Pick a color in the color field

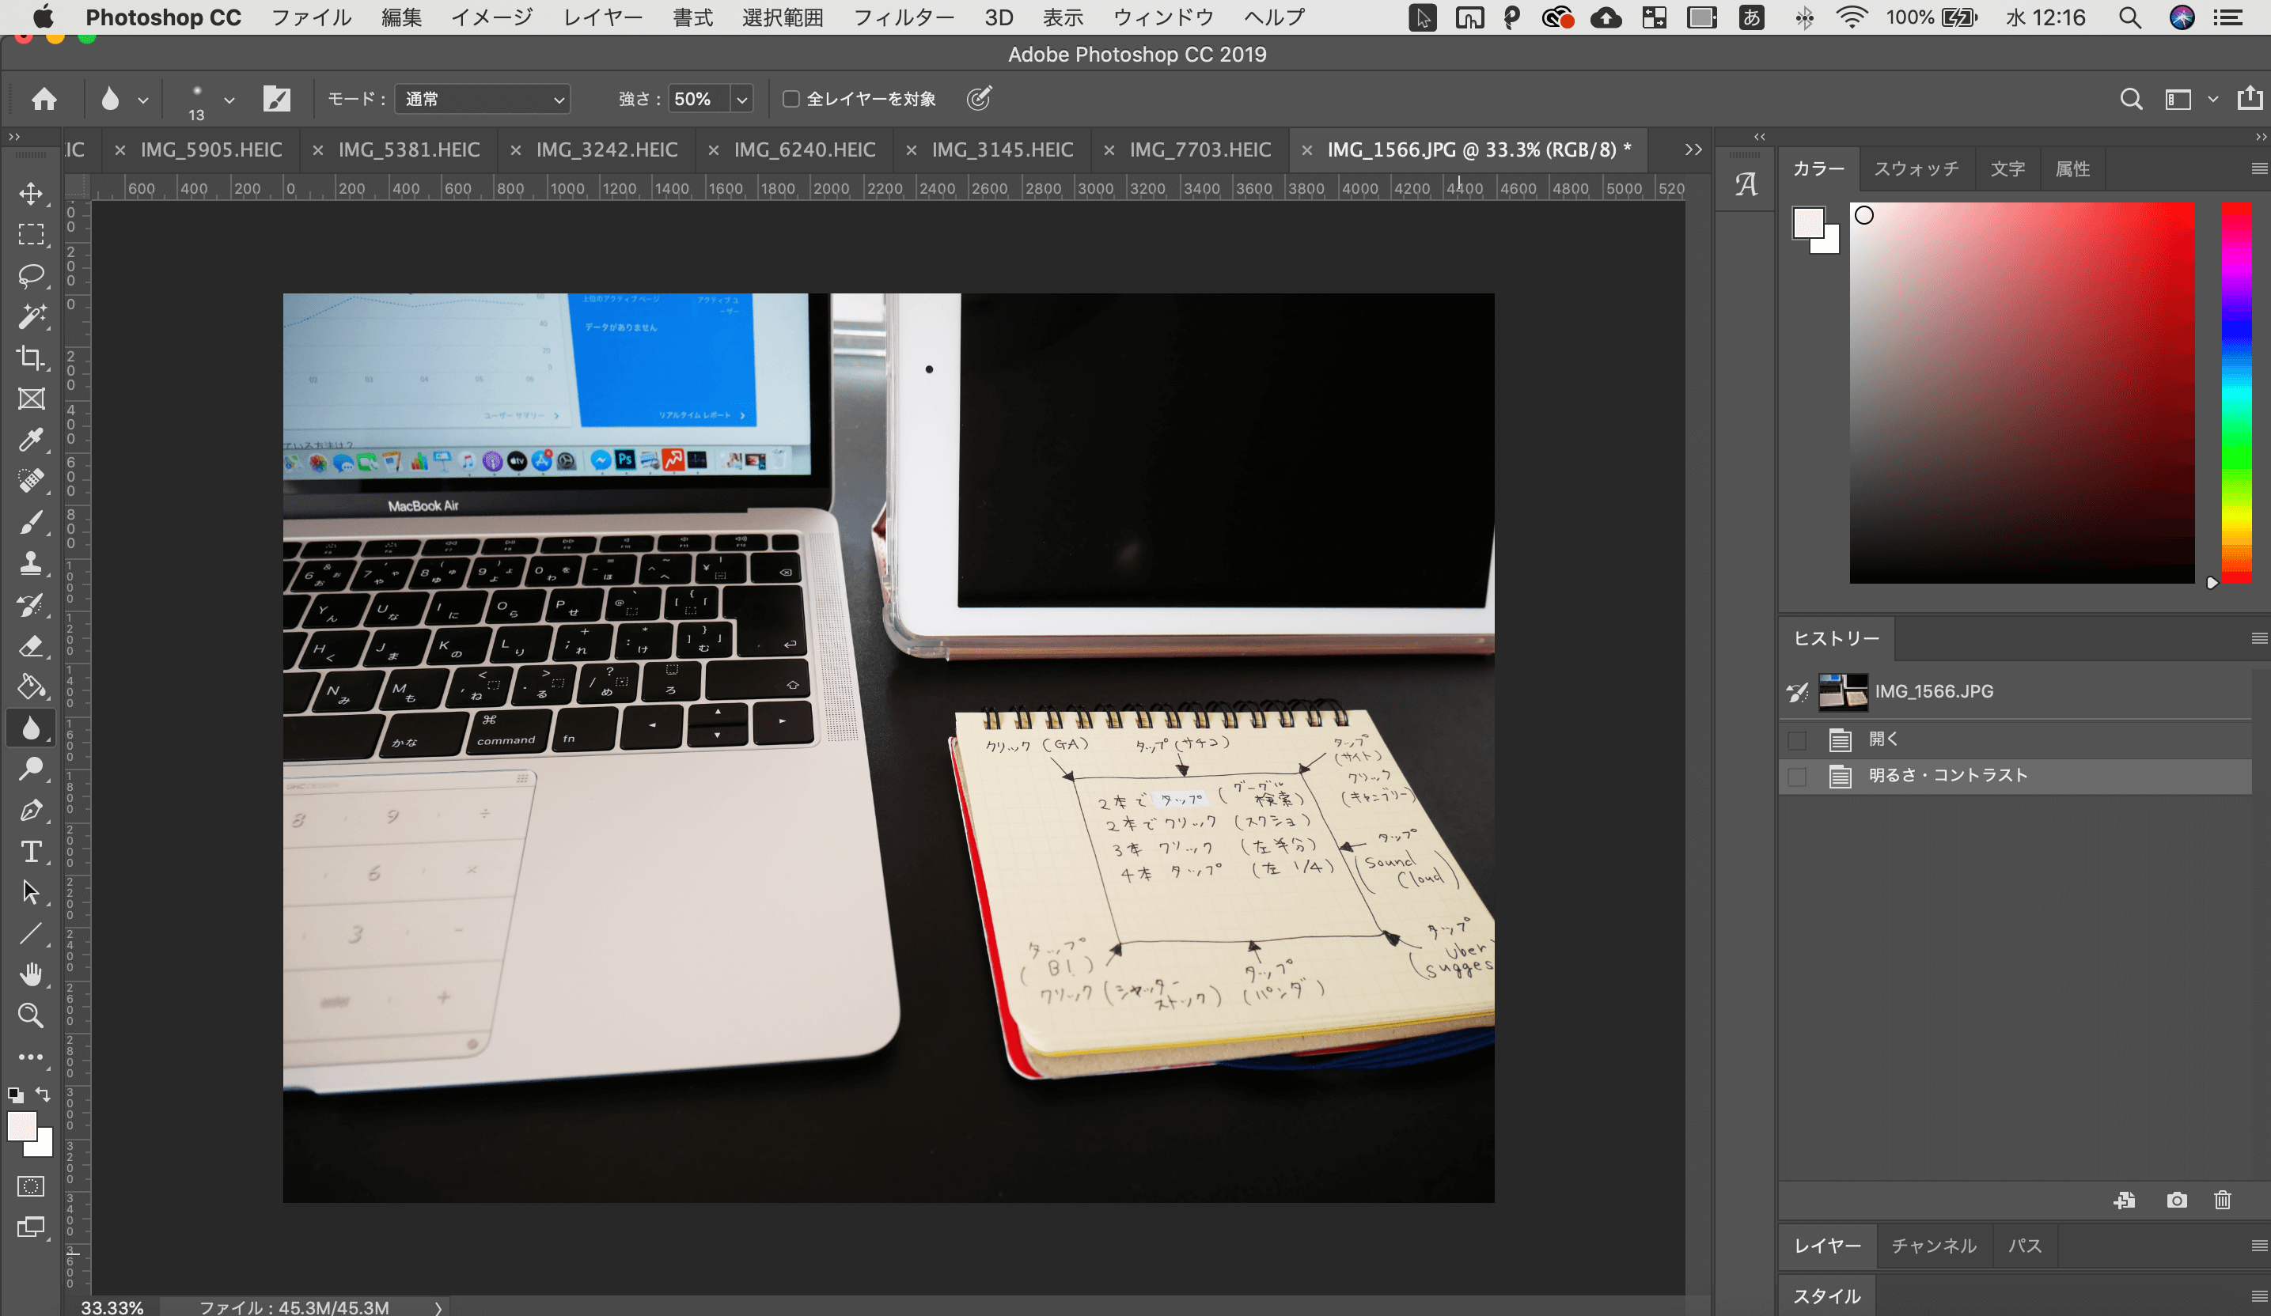pyautogui.click(x=2022, y=393)
